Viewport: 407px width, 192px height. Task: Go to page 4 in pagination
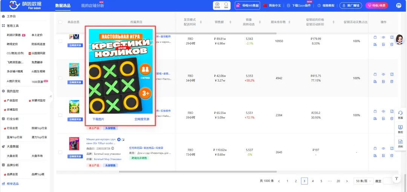313,181
